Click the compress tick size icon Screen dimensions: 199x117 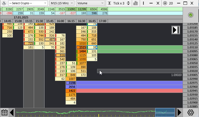click(110, 3)
